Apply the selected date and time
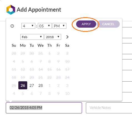The image size is (132, 125). tap(86, 24)
